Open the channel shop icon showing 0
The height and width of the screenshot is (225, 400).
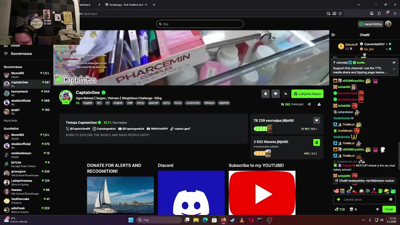(353, 209)
